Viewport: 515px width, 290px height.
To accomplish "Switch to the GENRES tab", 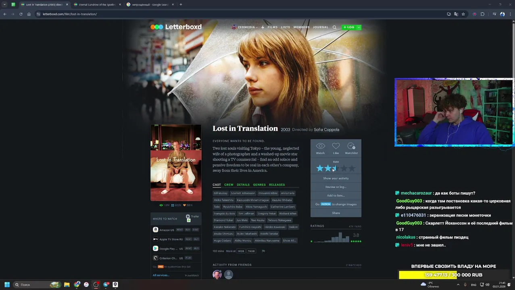I will point(259,184).
